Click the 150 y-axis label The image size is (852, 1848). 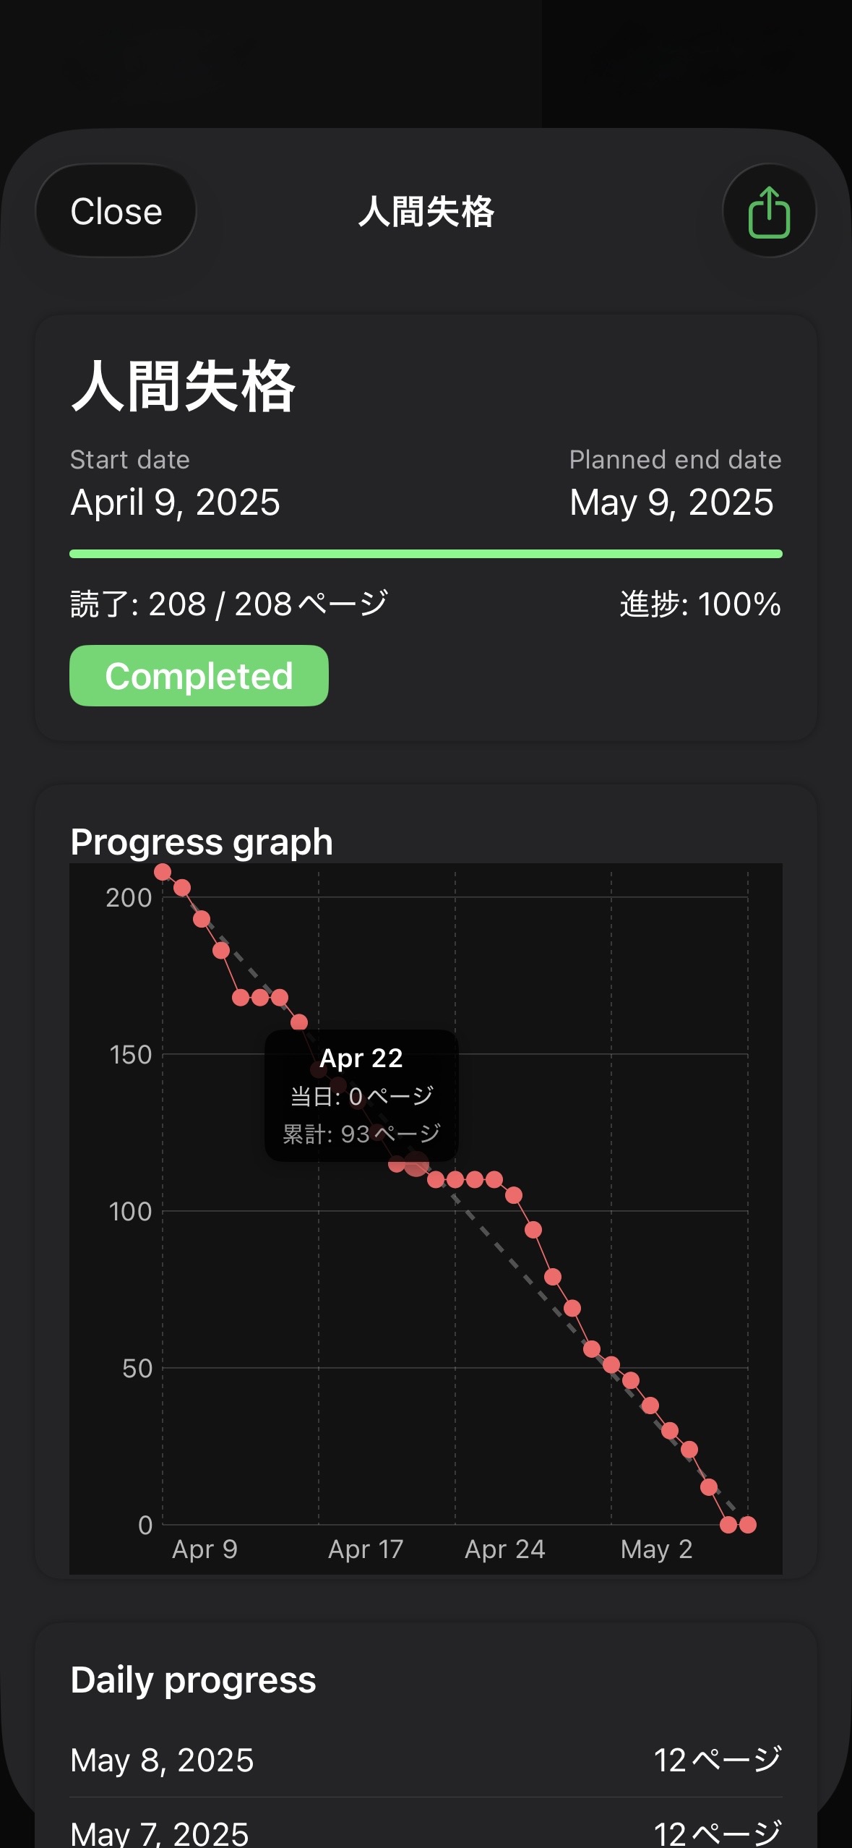[131, 1055]
